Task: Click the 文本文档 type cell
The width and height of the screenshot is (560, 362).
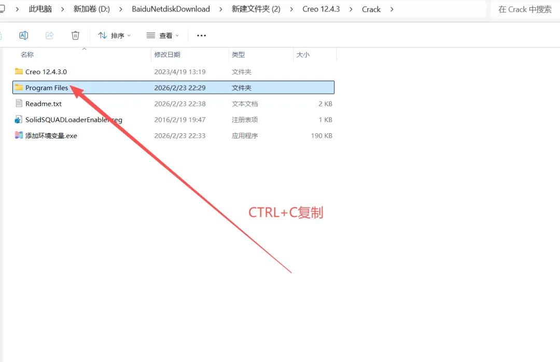Action: click(x=245, y=104)
